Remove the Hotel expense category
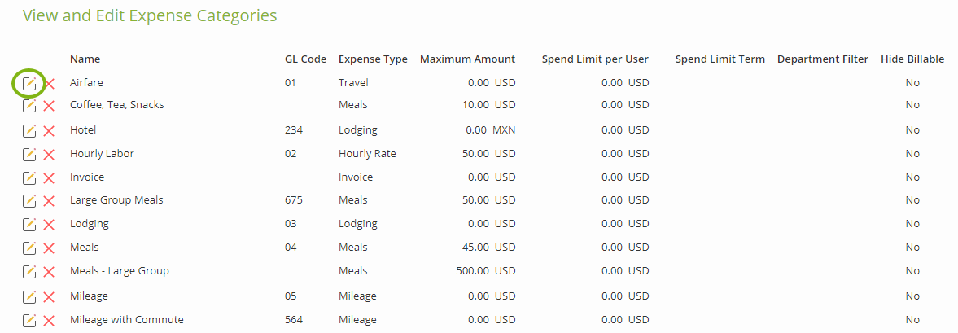The height and width of the screenshot is (333, 958). tap(50, 131)
